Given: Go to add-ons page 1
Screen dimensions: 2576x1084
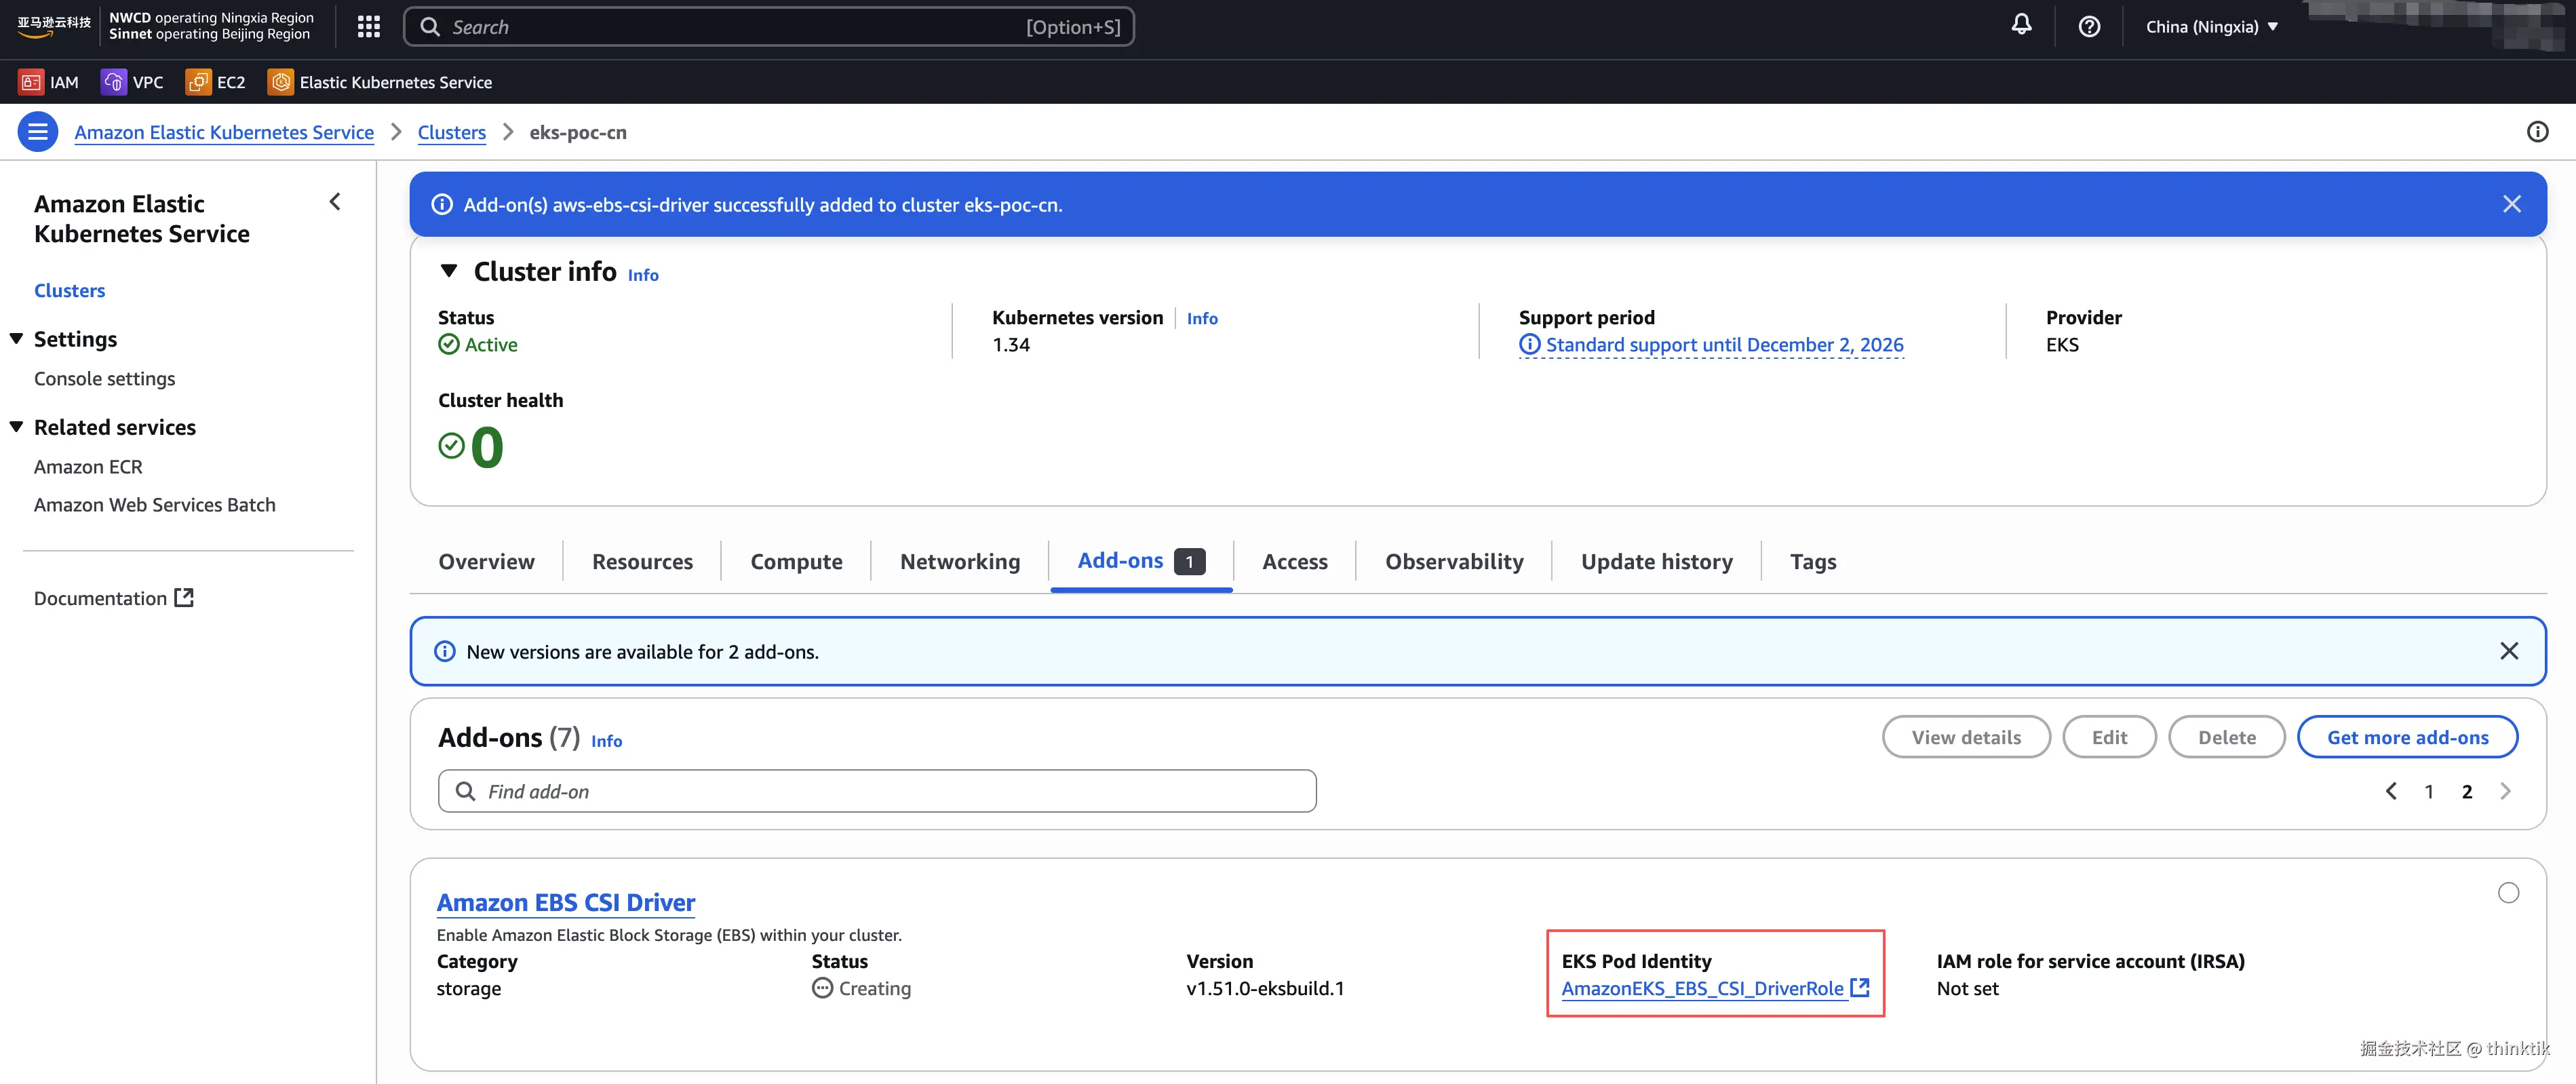Looking at the screenshot, I should (2429, 792).
